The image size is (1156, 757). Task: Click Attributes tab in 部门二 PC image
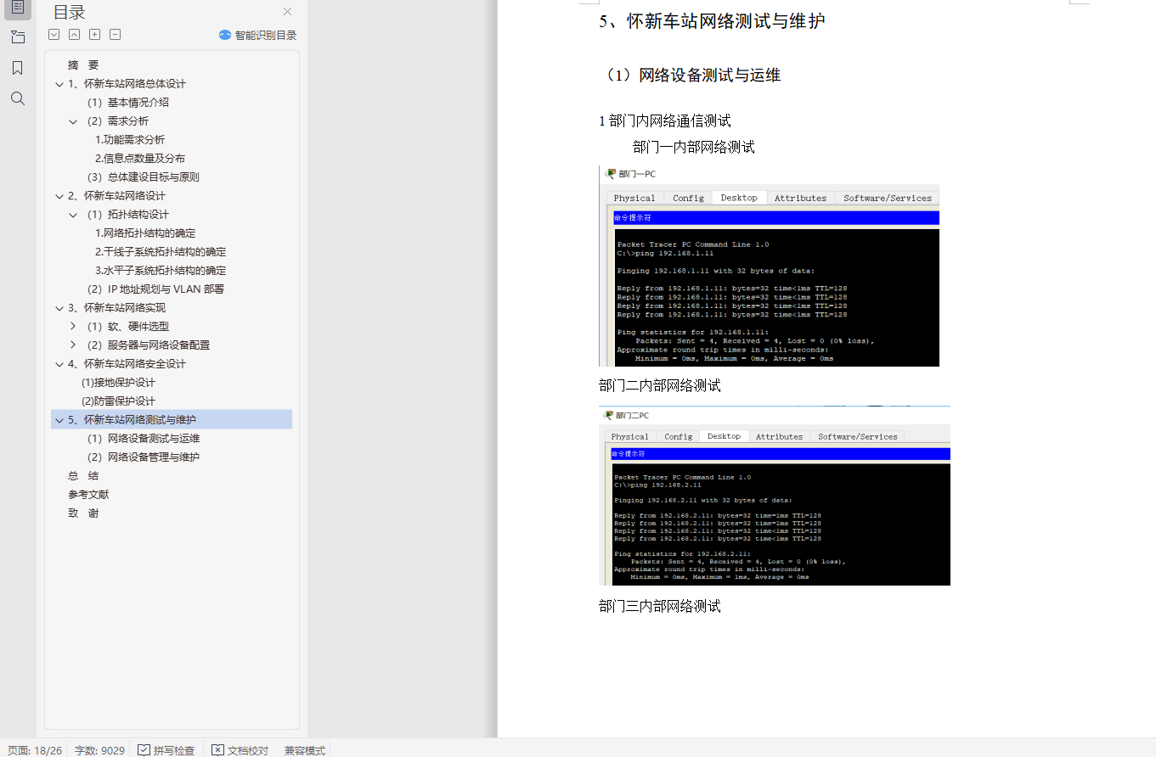pos(779,436)
